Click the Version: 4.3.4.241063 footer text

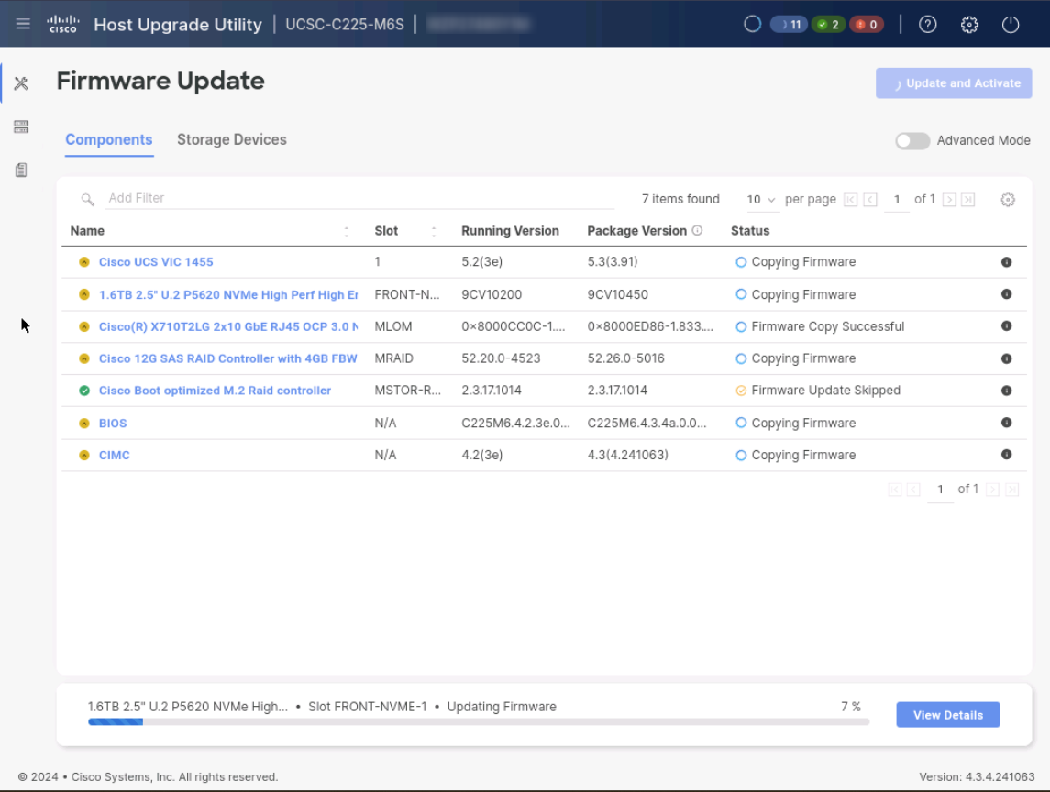click(x=977, y=777)
